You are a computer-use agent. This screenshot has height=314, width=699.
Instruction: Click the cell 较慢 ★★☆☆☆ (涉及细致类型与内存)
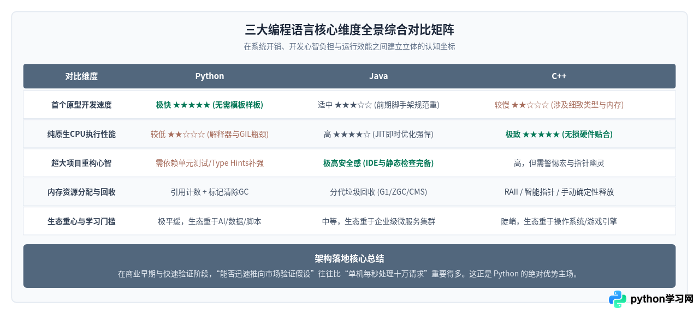559,105
